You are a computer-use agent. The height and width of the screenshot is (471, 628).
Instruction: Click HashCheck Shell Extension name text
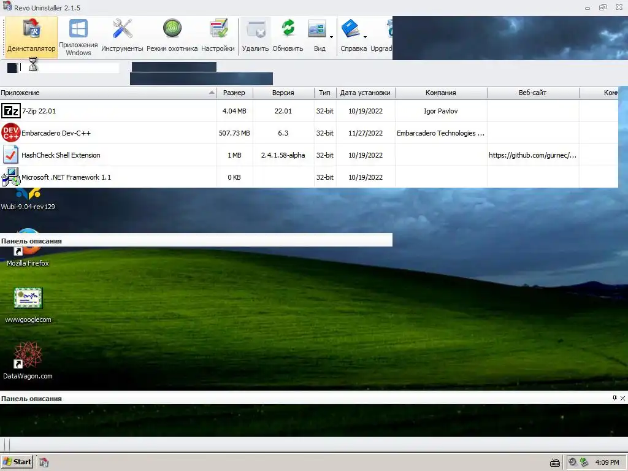[61, 155]
